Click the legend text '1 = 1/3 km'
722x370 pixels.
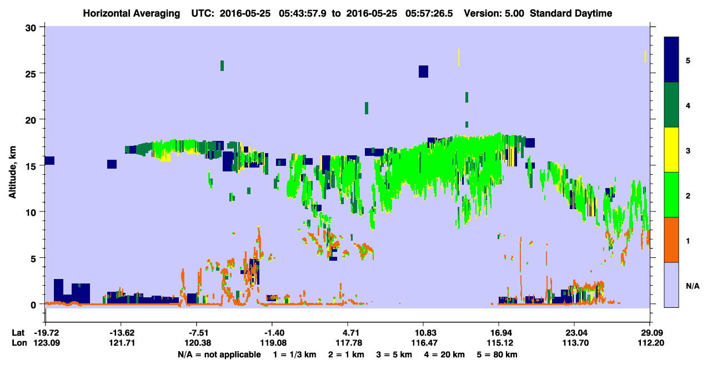(x=294, y=354)
